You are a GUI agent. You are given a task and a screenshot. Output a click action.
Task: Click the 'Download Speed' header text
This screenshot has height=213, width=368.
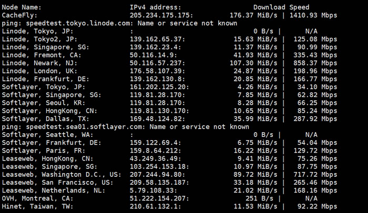coord(281,7)
